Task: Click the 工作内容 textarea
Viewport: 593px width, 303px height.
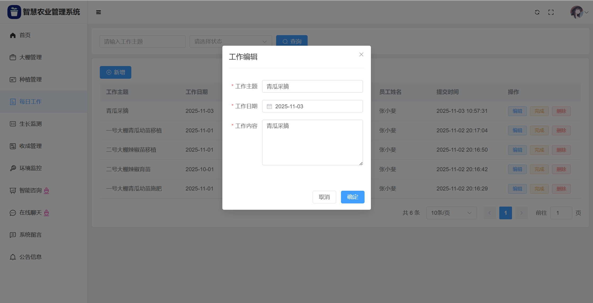Action: pos(312,143)
